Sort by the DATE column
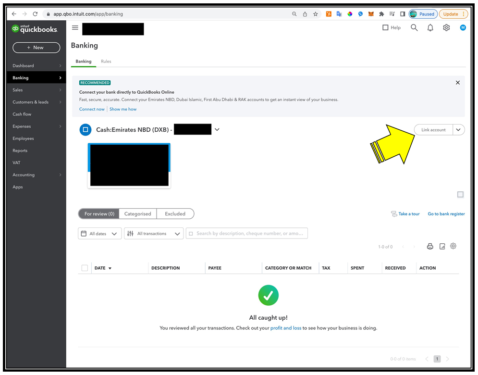This screenshot has width=478, height=375. [103, 268]
